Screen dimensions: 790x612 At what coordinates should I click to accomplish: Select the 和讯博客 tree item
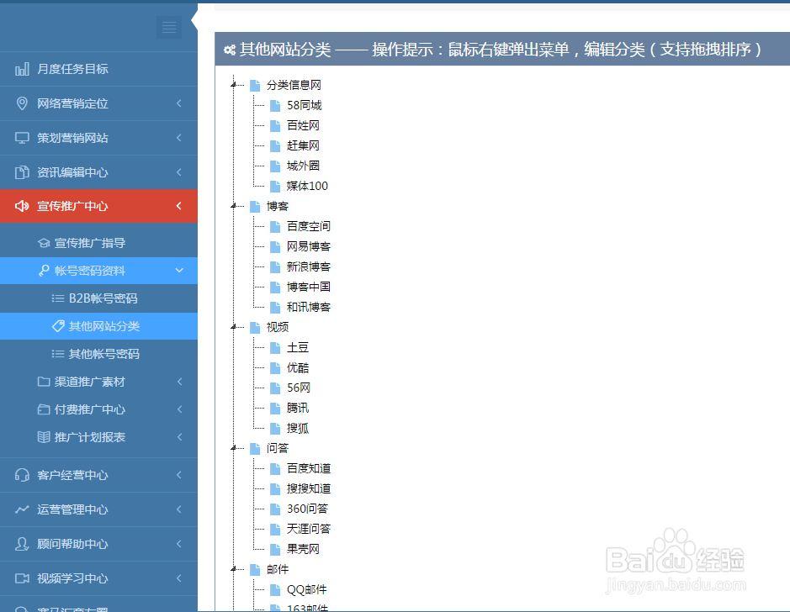pos(308,307)
